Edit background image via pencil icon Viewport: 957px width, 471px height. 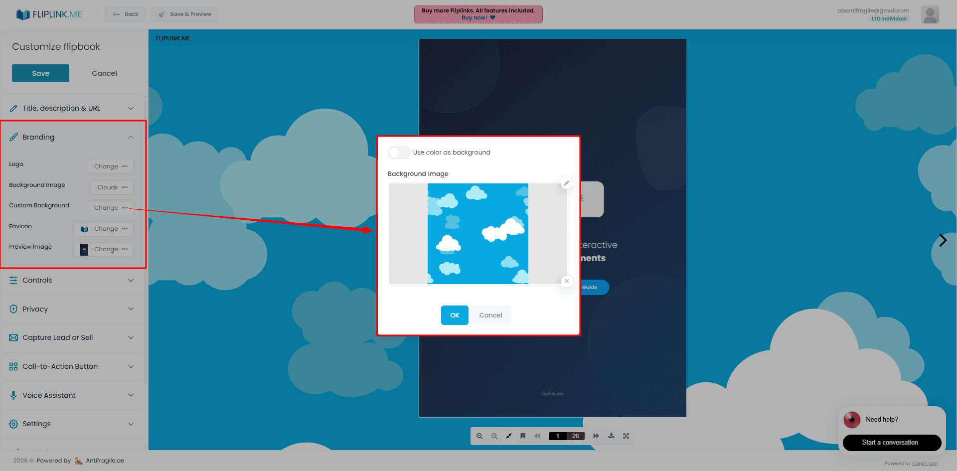pyautogui.click(x=566, y=183)
